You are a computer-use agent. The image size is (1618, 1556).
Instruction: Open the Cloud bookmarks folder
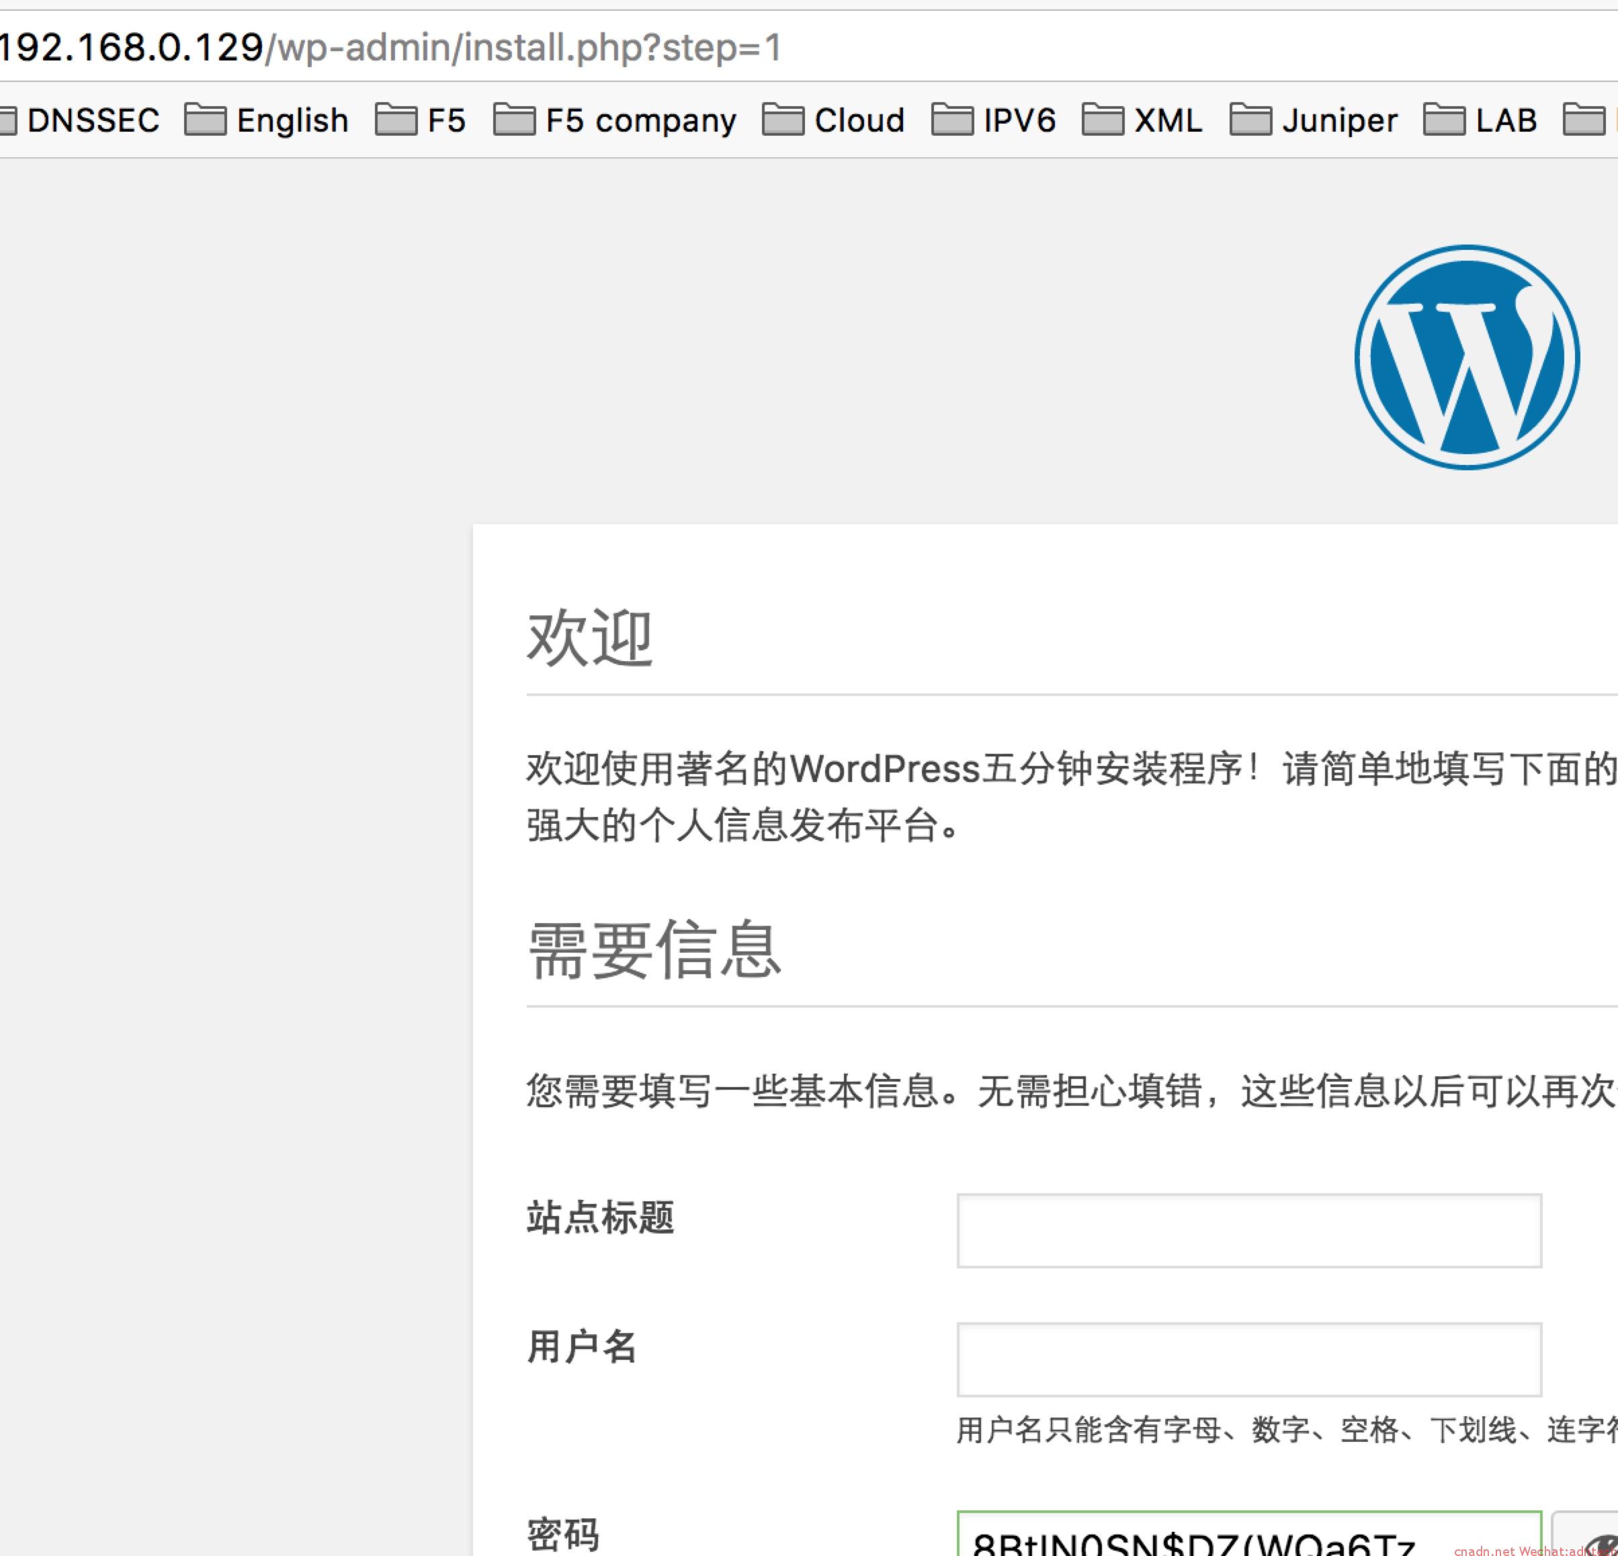[x=834, y=120]
